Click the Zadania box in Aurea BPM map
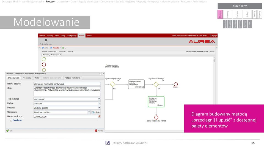Image resolution: width=264 pixels, height=146 pixels. [237, 14]
